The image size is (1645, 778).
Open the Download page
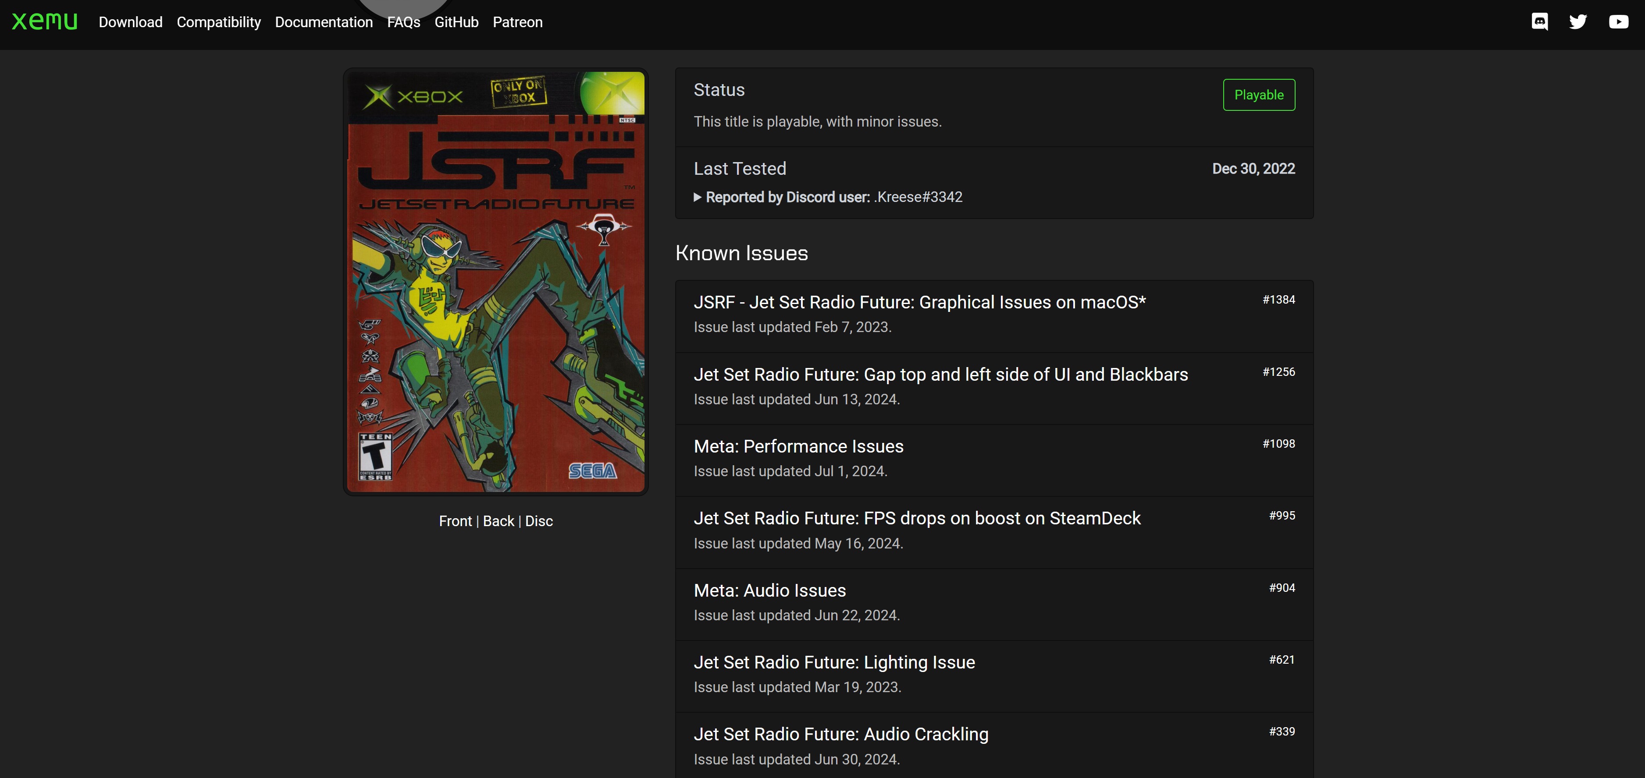click(x=130, y=22)
